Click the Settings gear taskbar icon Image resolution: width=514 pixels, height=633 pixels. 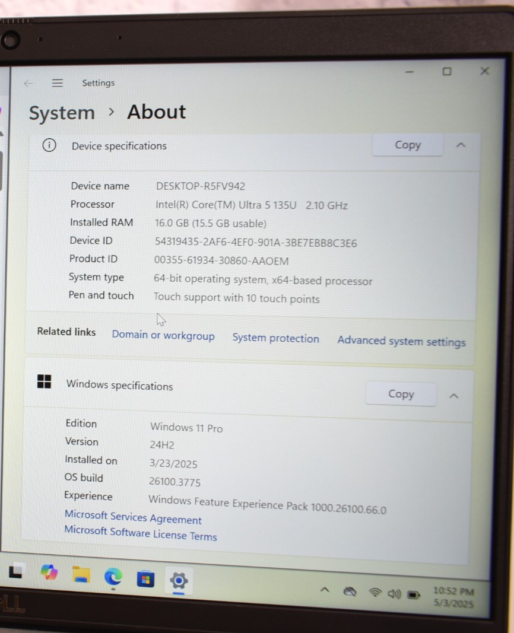click(179, 581)
